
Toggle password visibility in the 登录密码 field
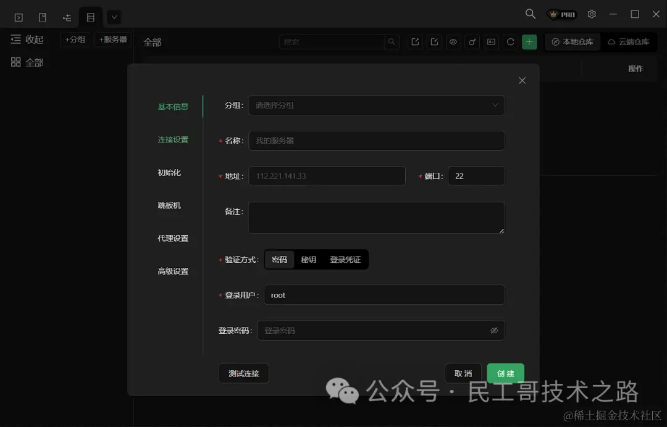[493, 330]
